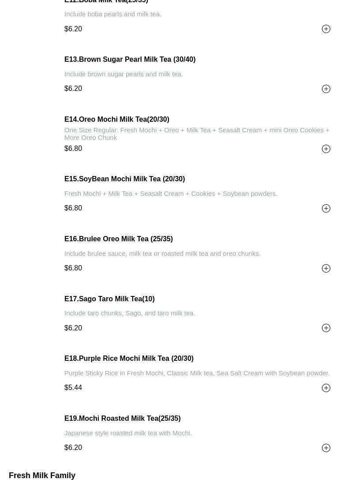Image resolution: width=344 pixels, height=494 pixels.
Task: Open E19 Mochi Roasted Milk Tea title
Action: 123,419
